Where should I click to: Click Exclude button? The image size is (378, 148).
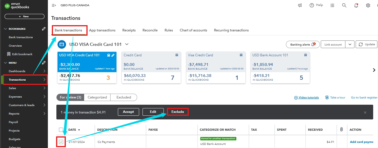(178, 112)
